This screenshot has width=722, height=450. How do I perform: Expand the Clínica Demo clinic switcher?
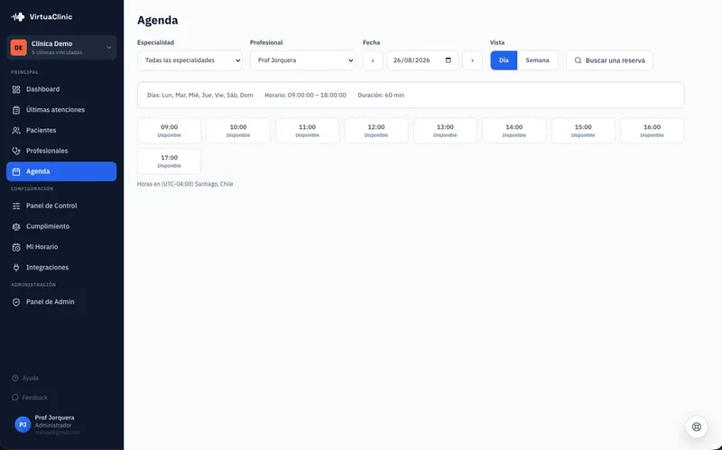click(61, 48)
